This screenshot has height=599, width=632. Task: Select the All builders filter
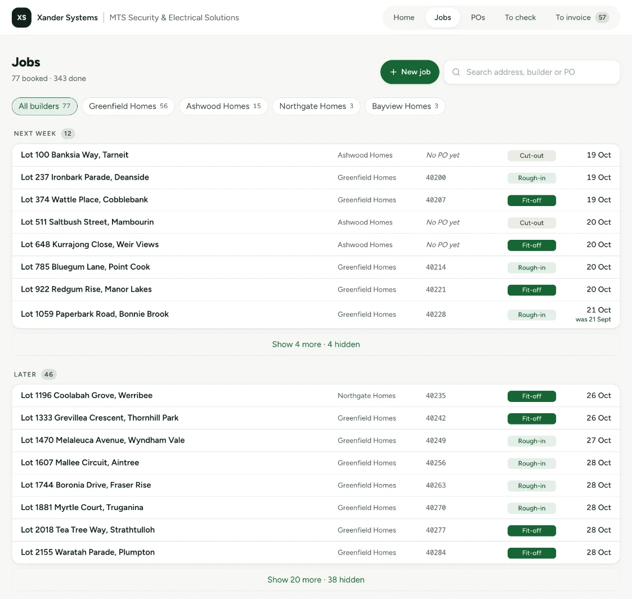pos(44,106)
